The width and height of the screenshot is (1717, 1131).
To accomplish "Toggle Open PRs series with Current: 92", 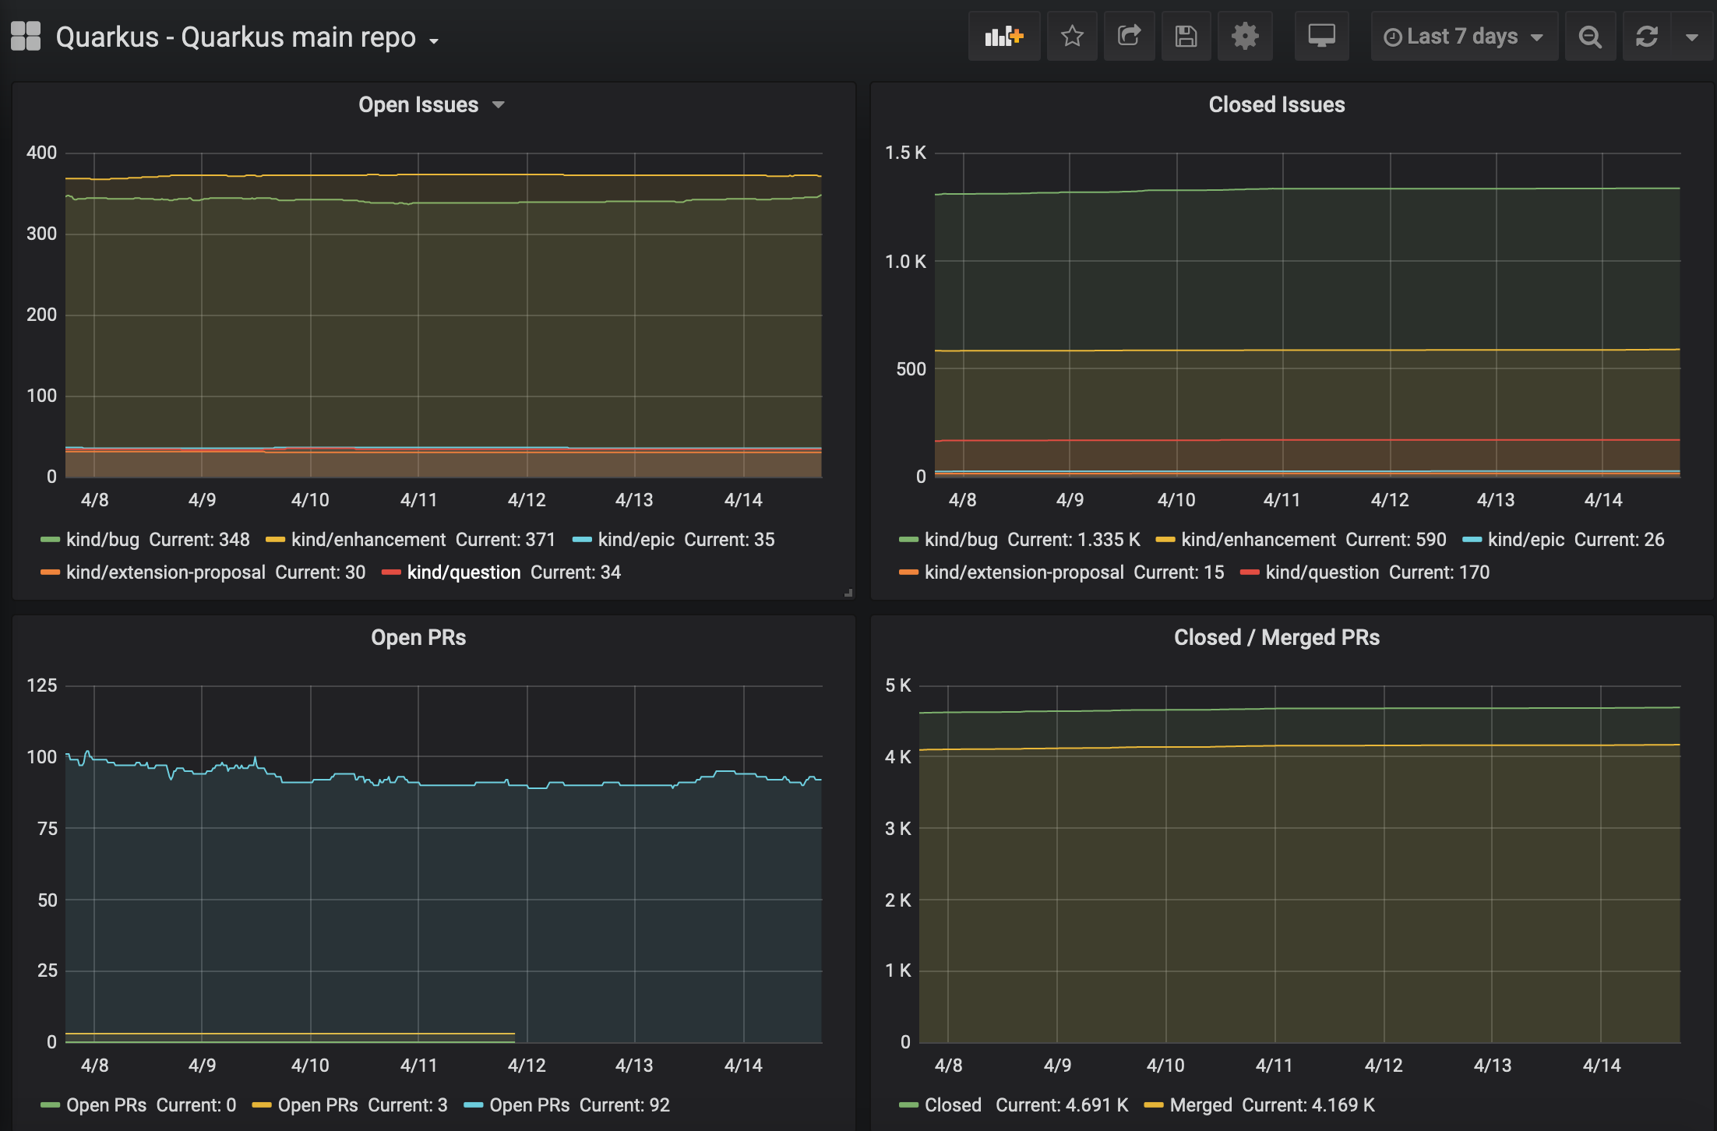I will (x=529, y=1105).
